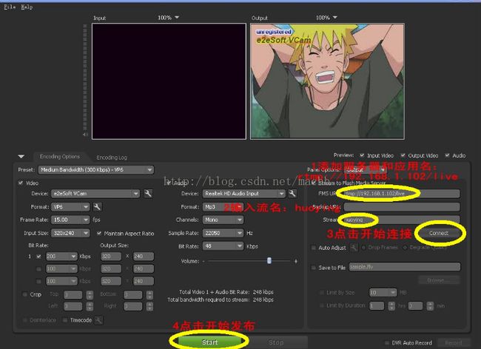This screenshot has width=481, height=349.
Task: Toggle the Audio preview checkbox
Action: coord(447,155)
